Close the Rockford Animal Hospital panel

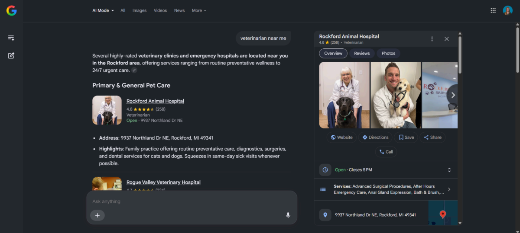(447, 39)
